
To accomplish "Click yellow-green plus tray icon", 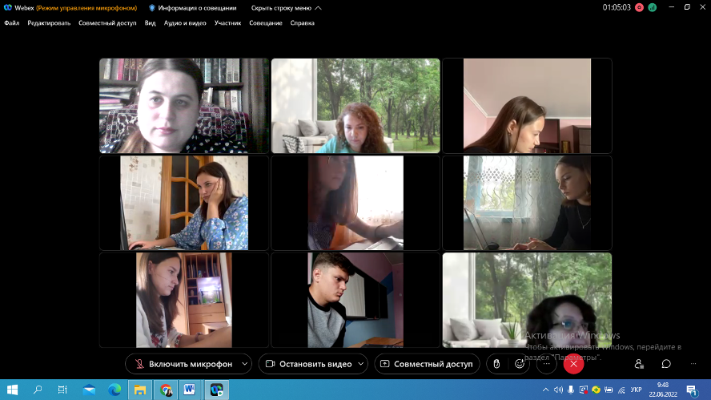I will click(x=596, y=390).
